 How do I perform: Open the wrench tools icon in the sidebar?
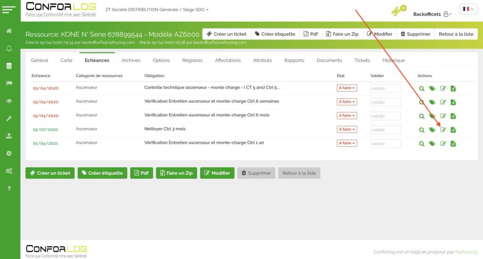tap(9, 118)
